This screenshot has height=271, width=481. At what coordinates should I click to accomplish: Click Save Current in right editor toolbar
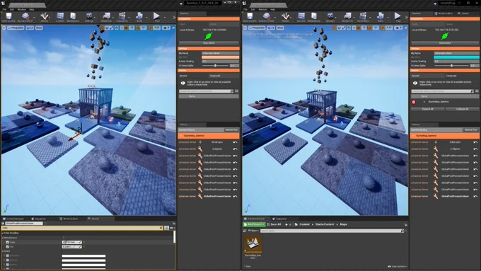coord(250,17)
